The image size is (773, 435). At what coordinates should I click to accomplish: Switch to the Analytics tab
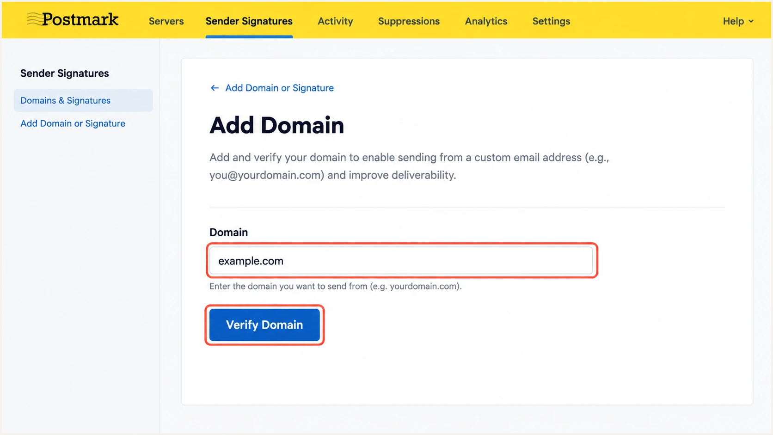(486, 21)
